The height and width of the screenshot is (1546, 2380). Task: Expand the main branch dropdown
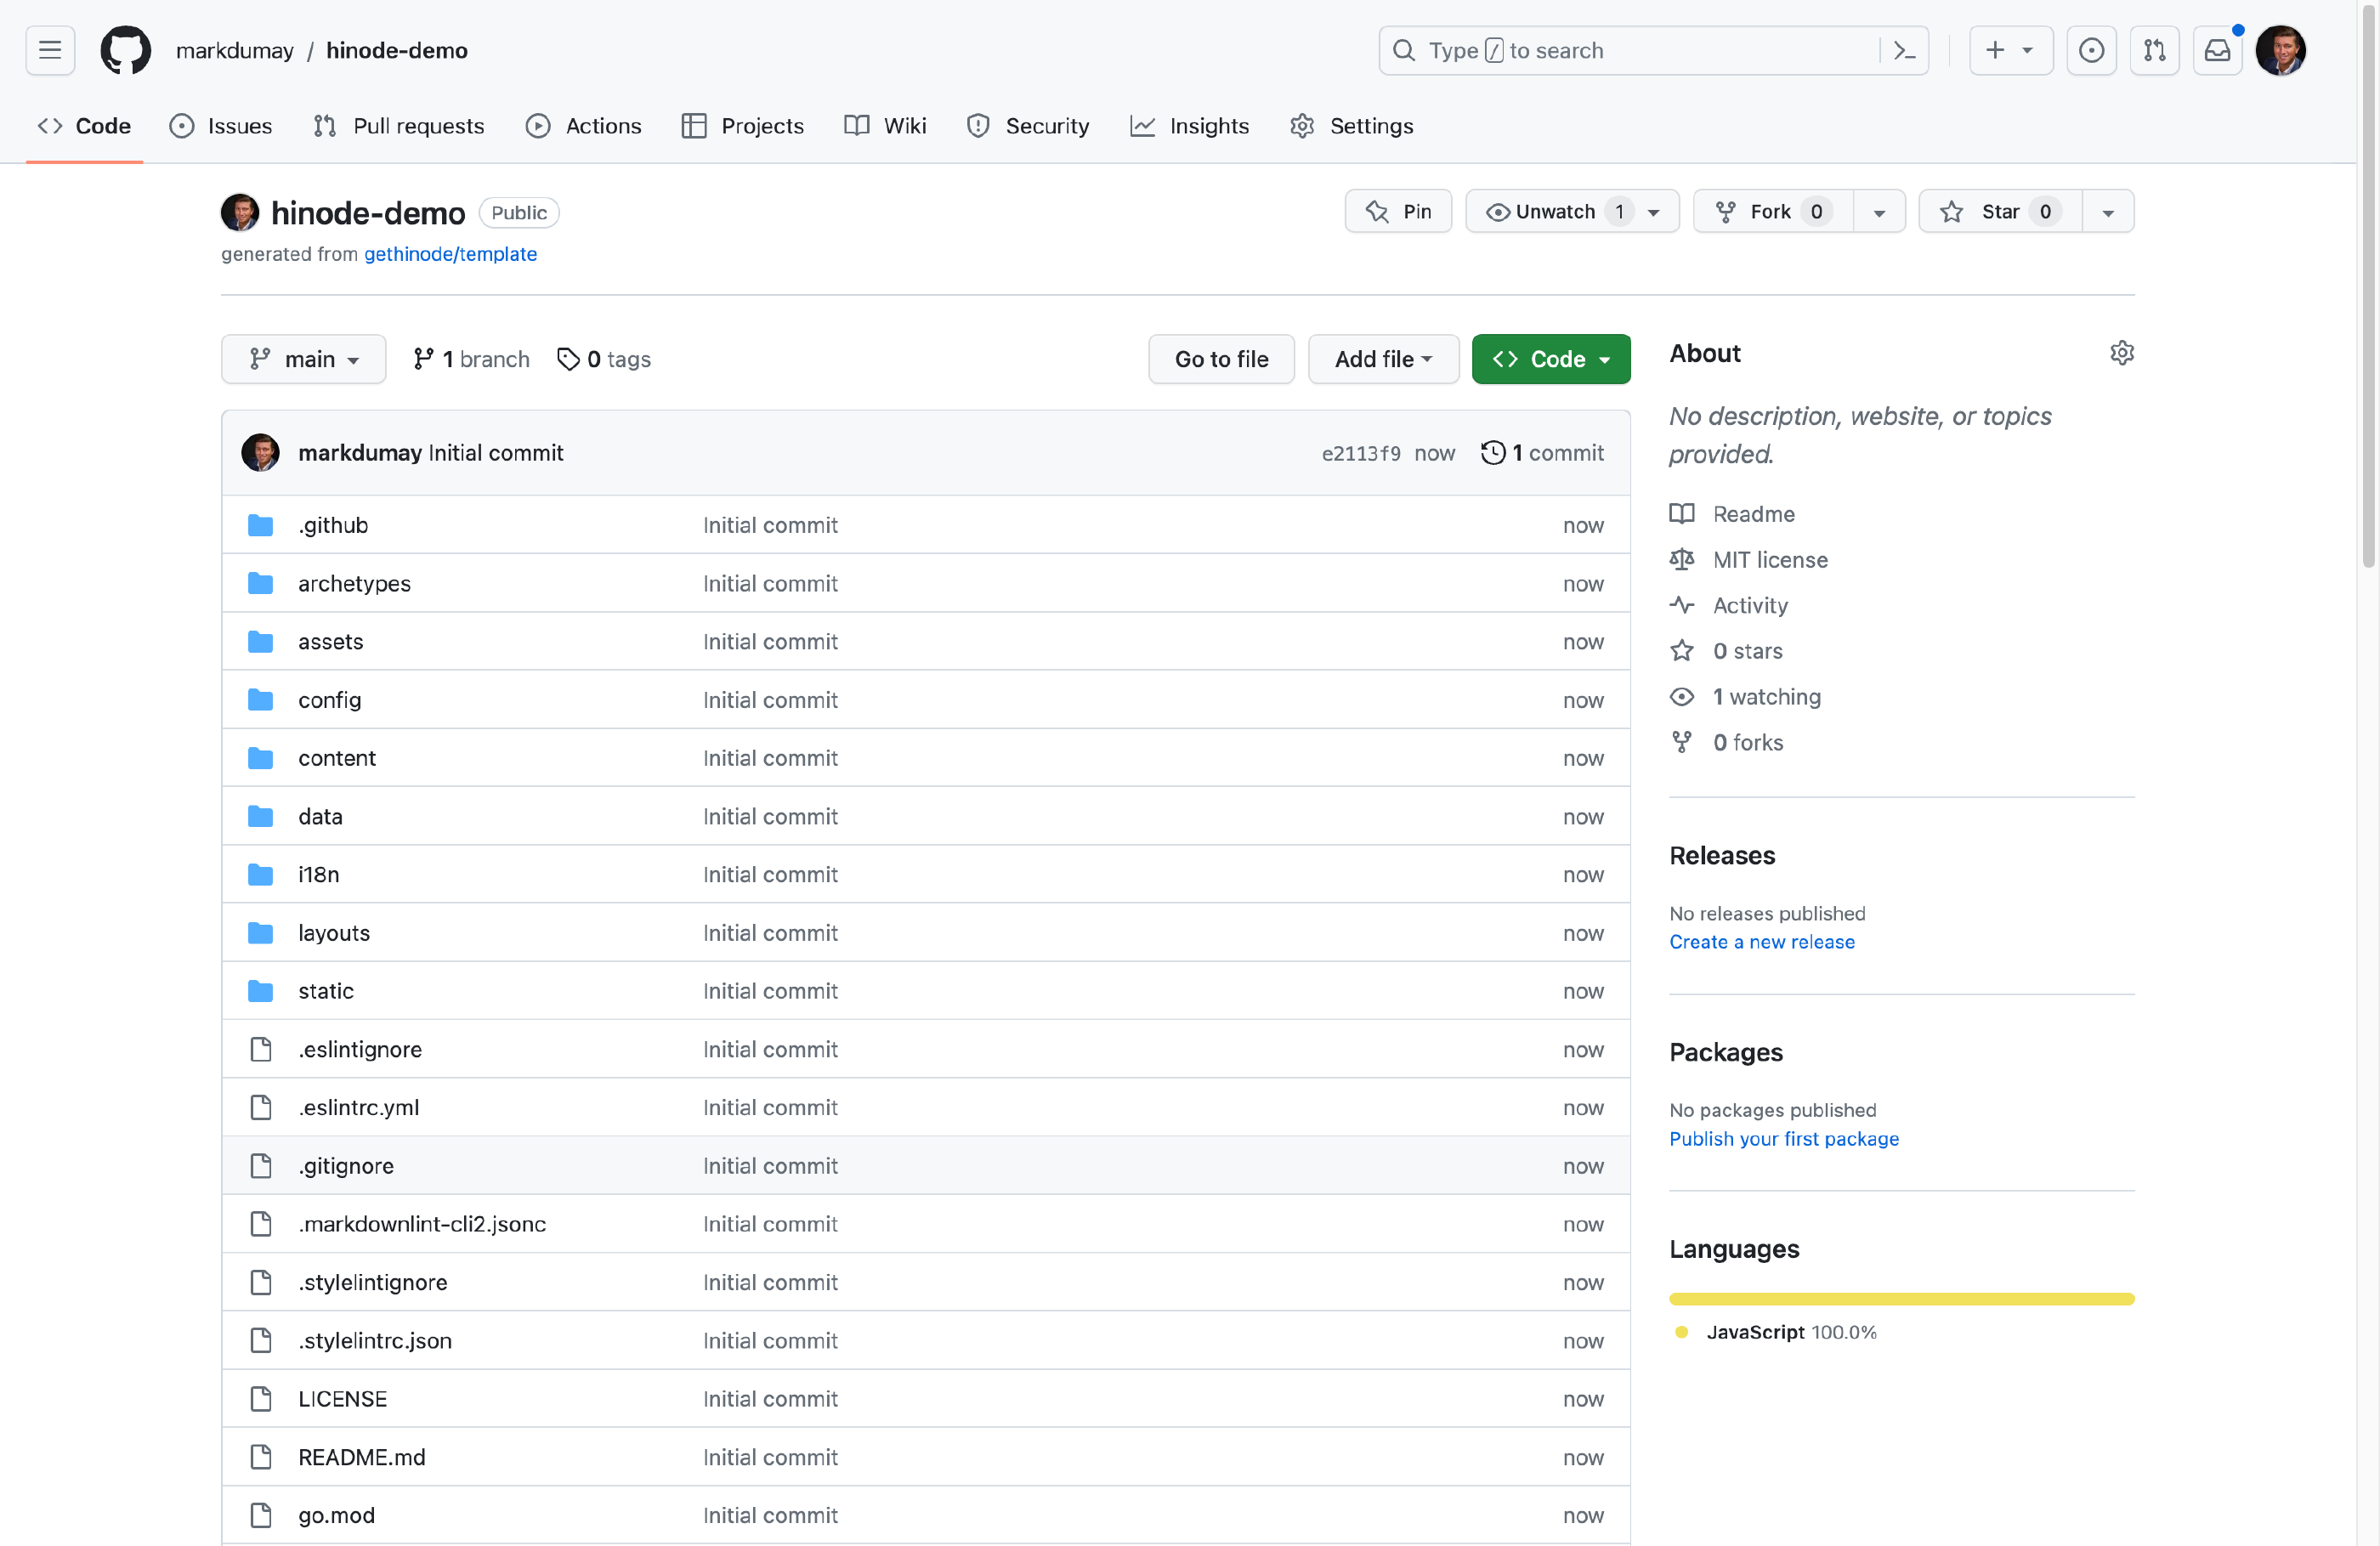click(x=303, y=359)
